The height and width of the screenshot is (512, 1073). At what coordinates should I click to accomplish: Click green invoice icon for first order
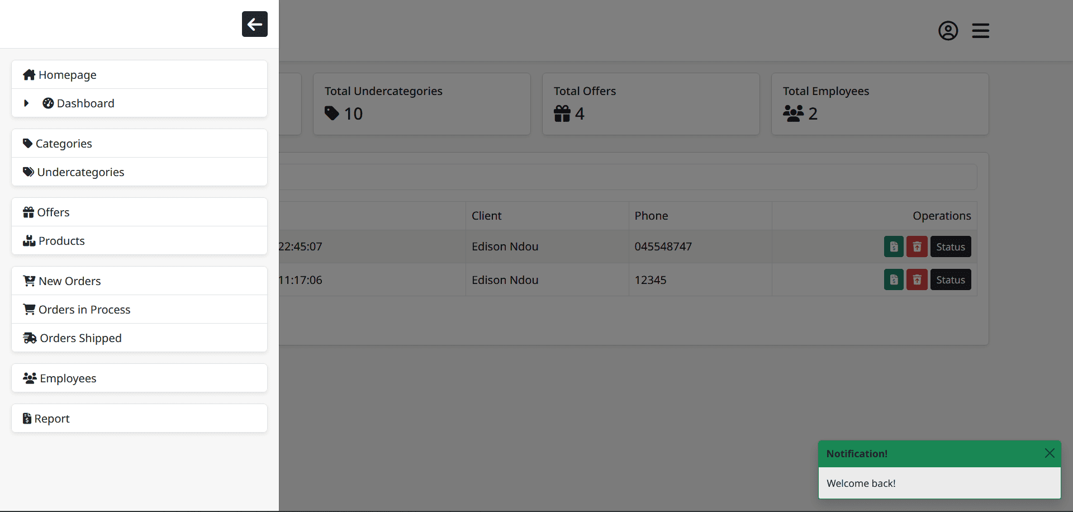[x=894, y=246]
